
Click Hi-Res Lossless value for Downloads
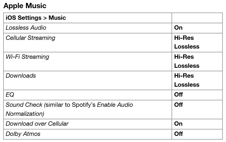pos(187,80)
